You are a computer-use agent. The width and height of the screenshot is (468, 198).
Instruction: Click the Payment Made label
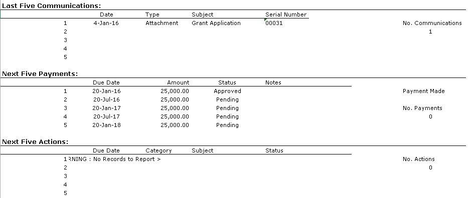point(423,91)
